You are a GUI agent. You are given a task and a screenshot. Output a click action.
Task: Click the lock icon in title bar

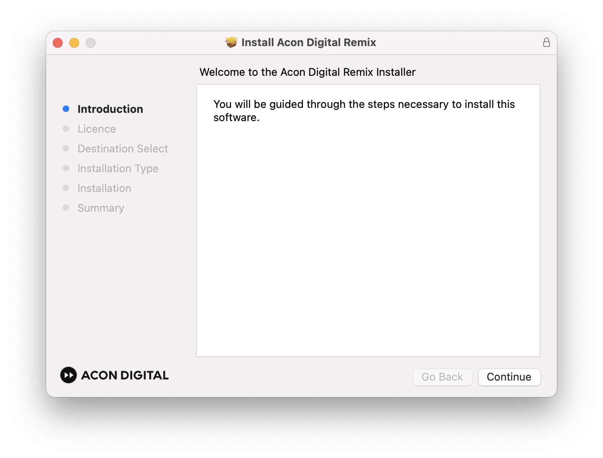[546, 42]
